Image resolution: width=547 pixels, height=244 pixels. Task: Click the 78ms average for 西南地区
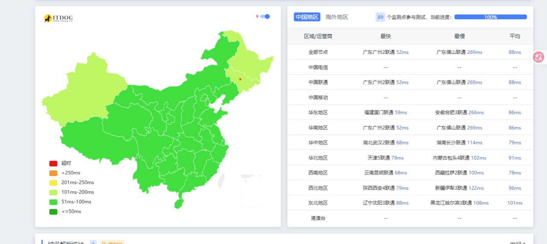pyautogui.click(x=515, y=173)
